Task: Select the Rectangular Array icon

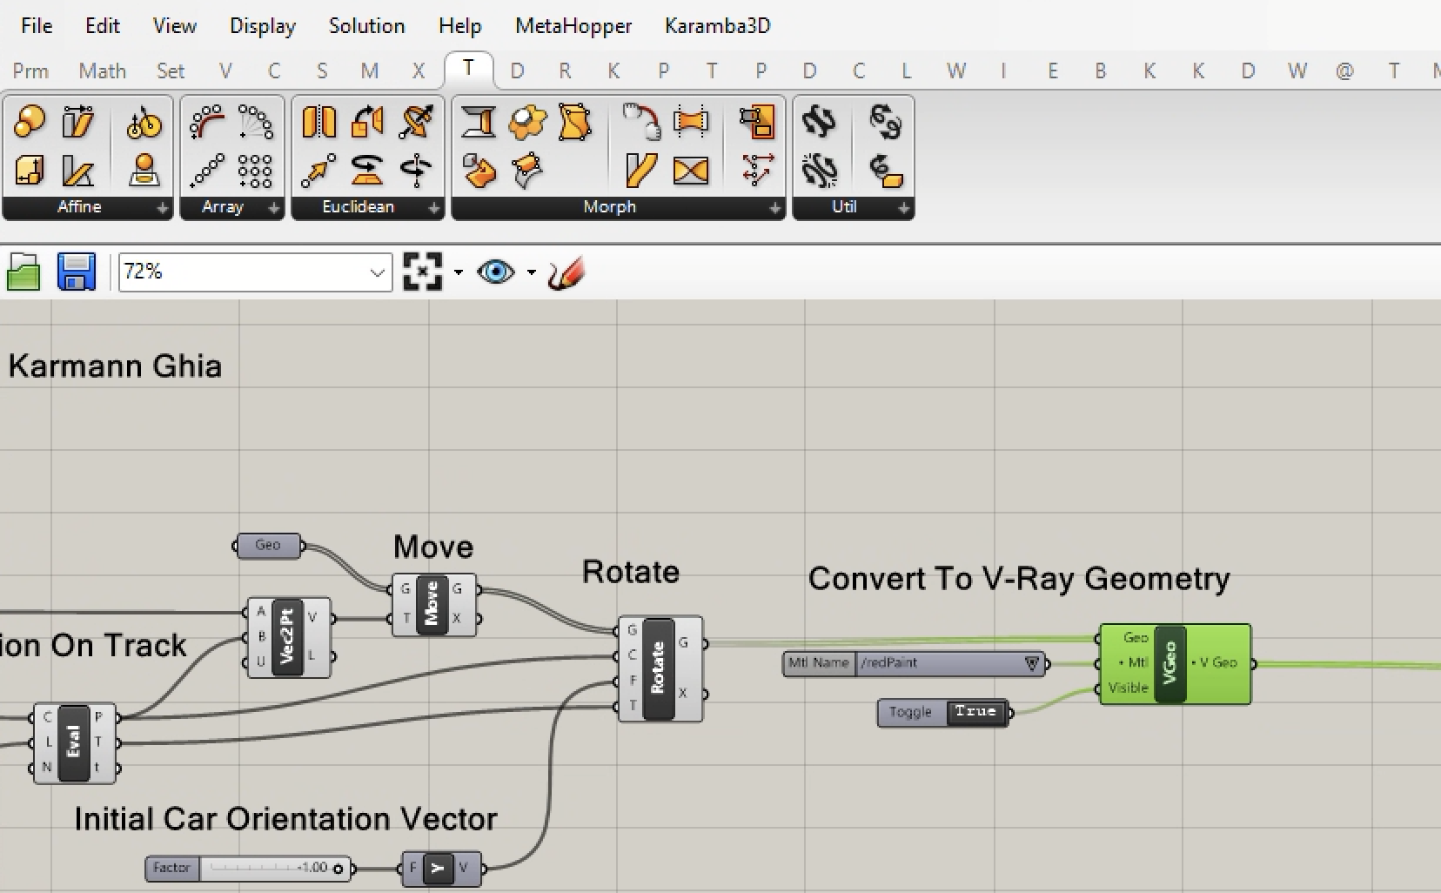Action: (255, 171)
